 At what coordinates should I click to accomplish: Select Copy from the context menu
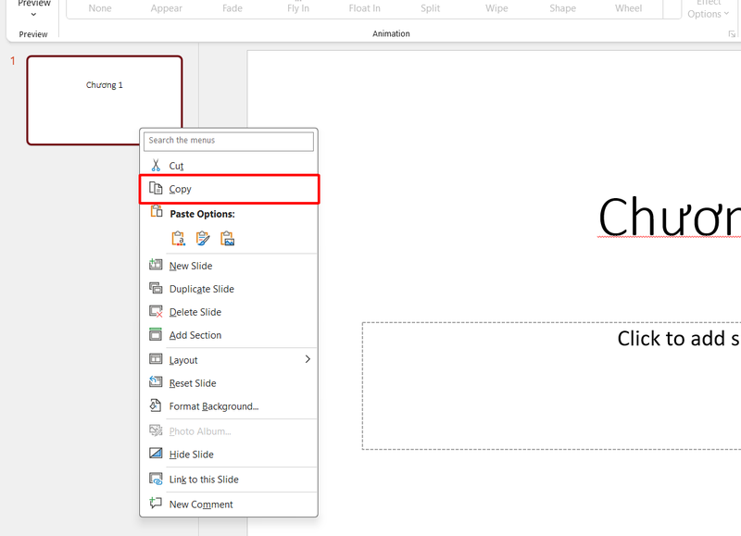point(229,189)
